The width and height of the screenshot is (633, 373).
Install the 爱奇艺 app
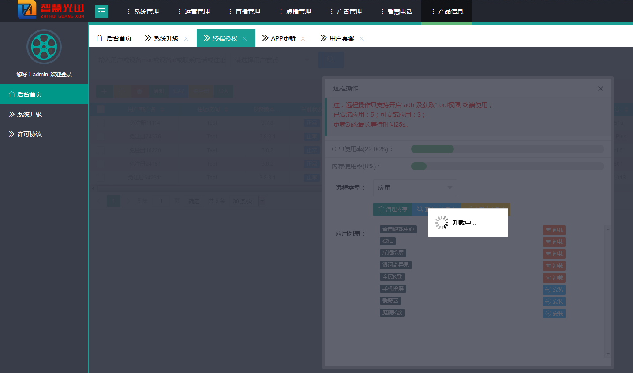[554, 302]
